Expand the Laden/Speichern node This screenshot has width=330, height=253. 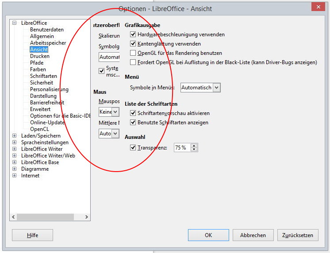tap(14, 135)
